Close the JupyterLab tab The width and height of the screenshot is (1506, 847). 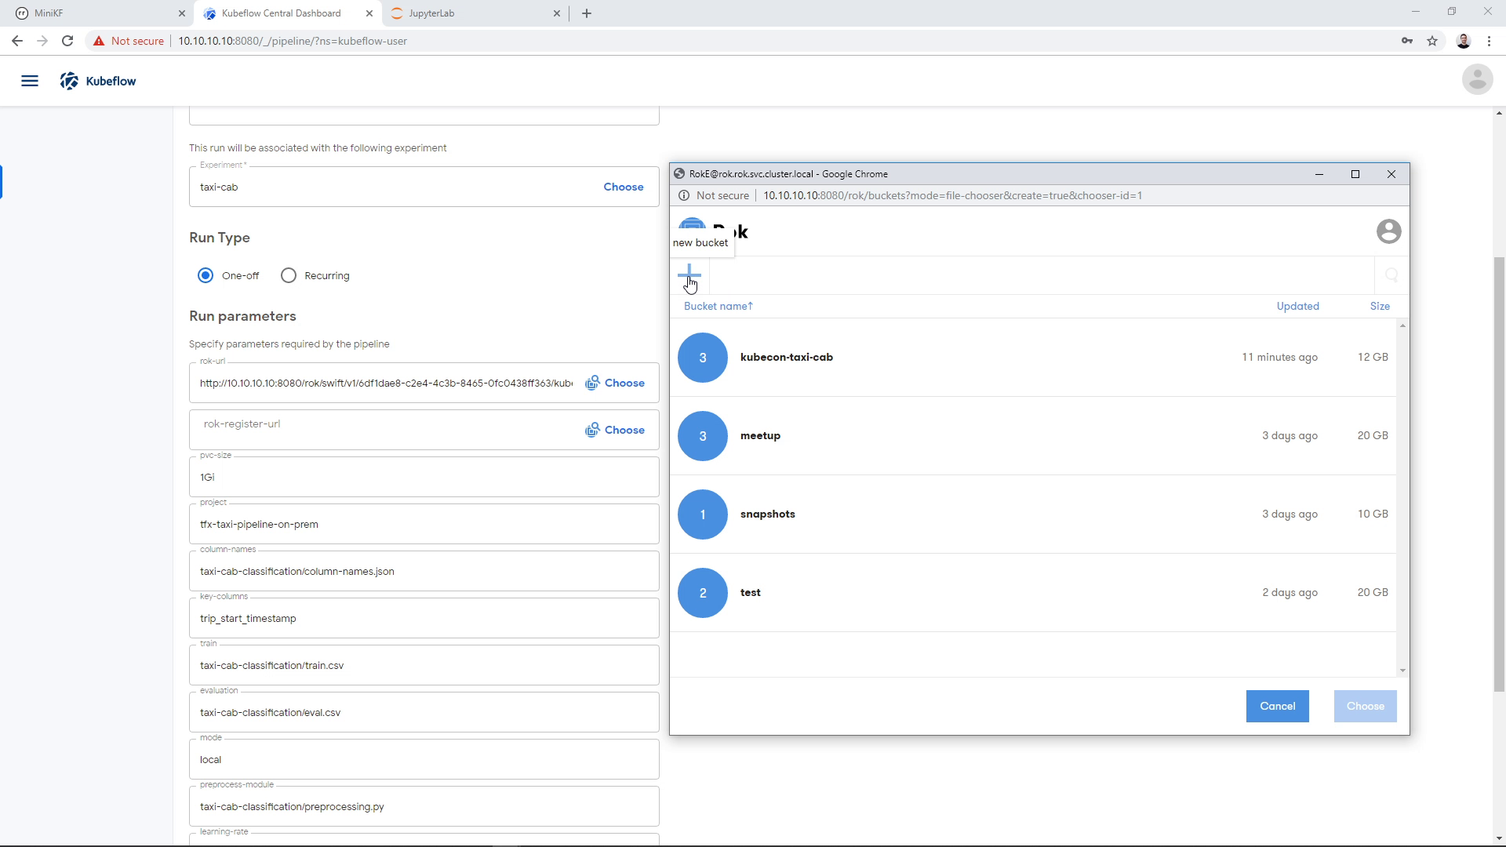click(x=557, y=13)
